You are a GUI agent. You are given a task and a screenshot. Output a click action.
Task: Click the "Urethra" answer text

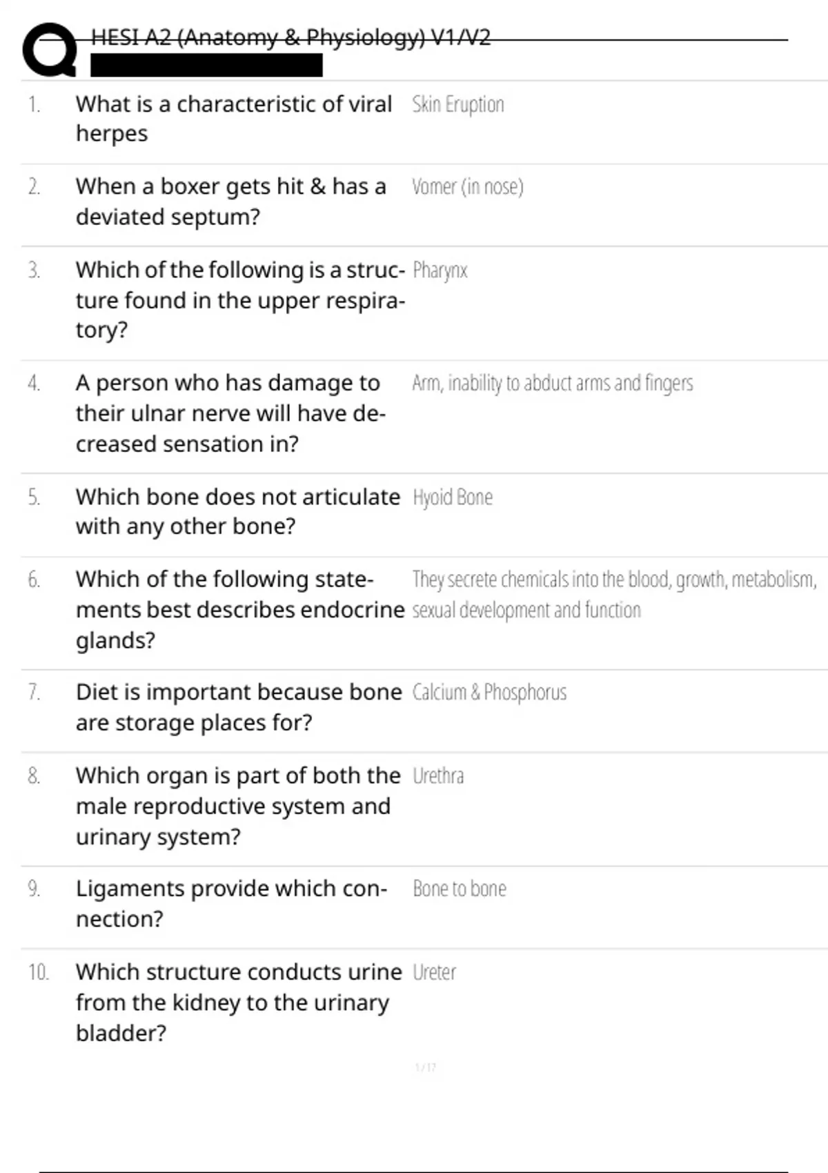(438, 776)
